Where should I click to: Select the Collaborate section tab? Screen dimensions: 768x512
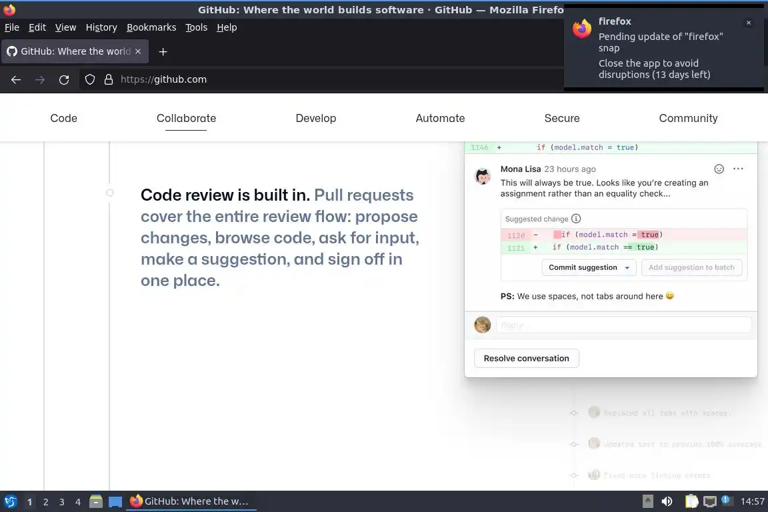(x=186, y=118)
